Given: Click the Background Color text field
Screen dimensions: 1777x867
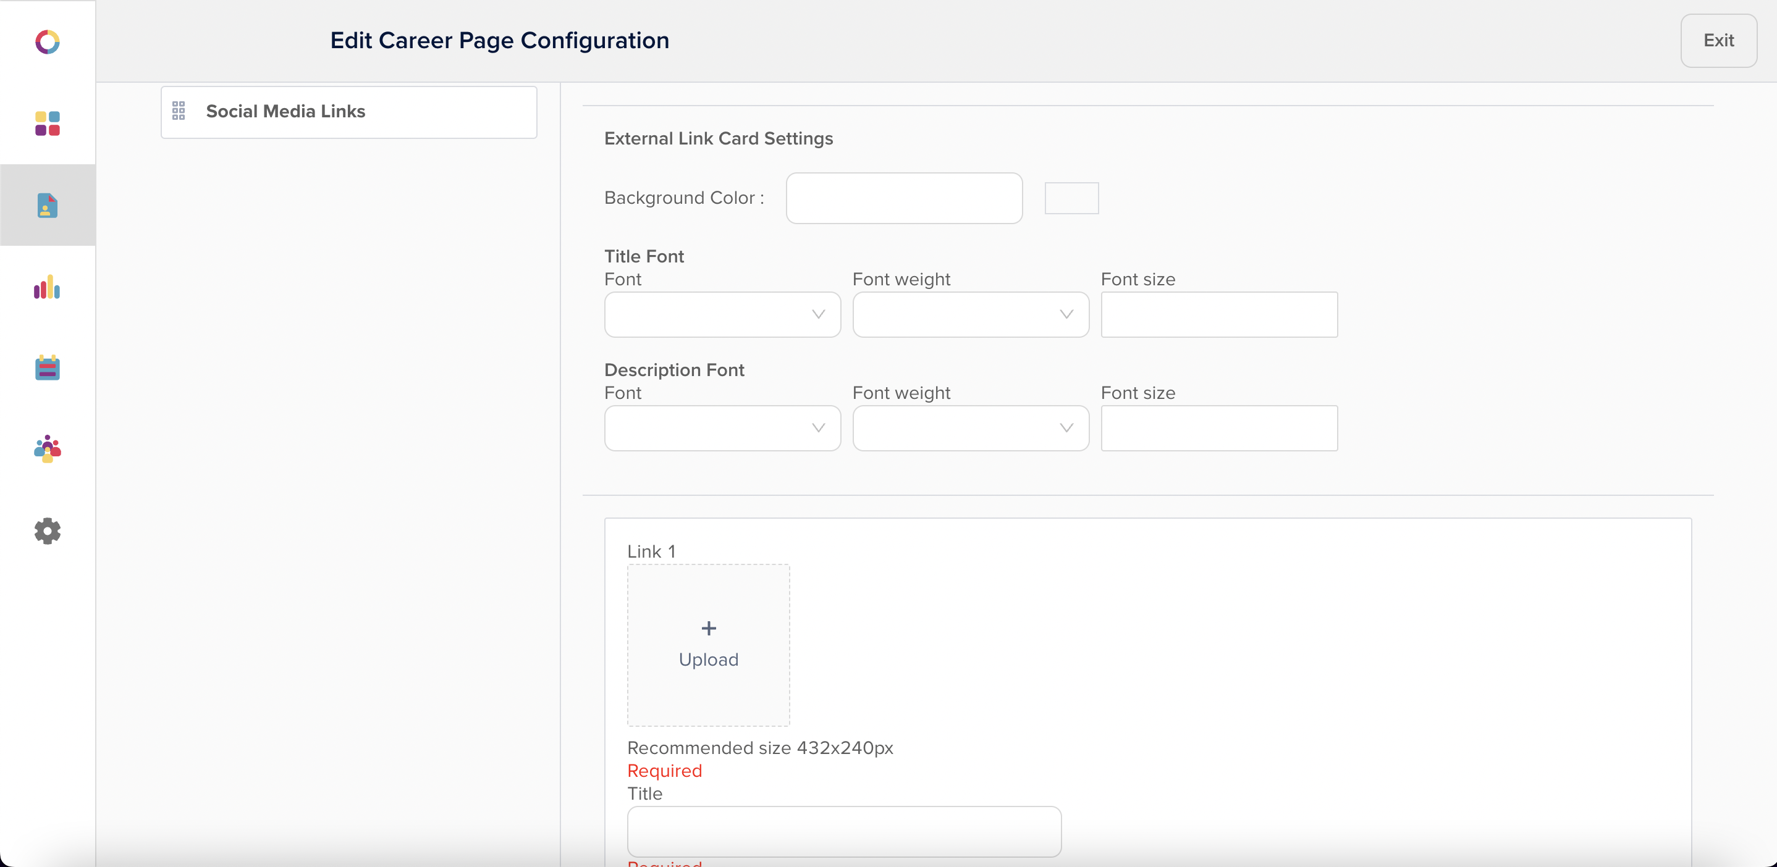Looking at the screenshot, I should pyautogui.click(x=904, y=198).
